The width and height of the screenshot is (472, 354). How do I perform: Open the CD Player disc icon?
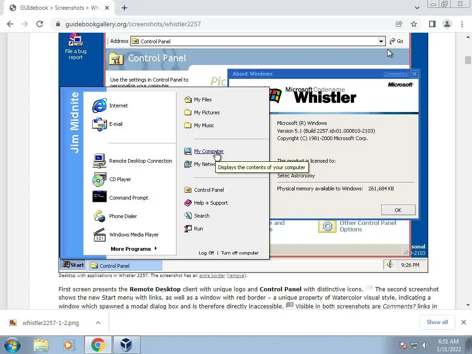(x=100, y=179)
